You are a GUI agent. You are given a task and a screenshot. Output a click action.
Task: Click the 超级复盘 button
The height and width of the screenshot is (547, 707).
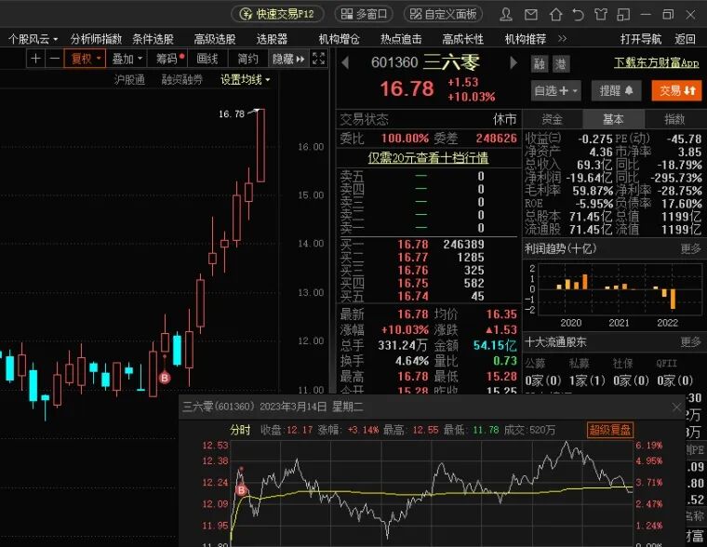click(610, 430)
